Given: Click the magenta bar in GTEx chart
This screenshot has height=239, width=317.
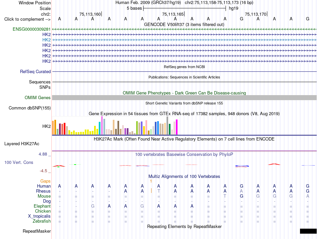Looking at the screenshot, I should click(177, 127).
